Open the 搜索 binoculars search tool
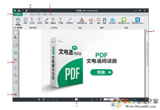 (x=104, y=21)
